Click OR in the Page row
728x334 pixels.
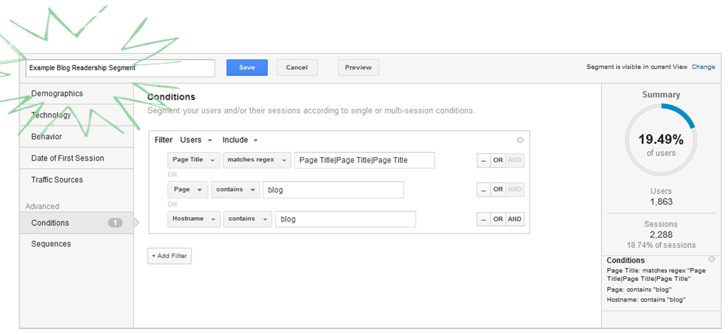(498, 189)
